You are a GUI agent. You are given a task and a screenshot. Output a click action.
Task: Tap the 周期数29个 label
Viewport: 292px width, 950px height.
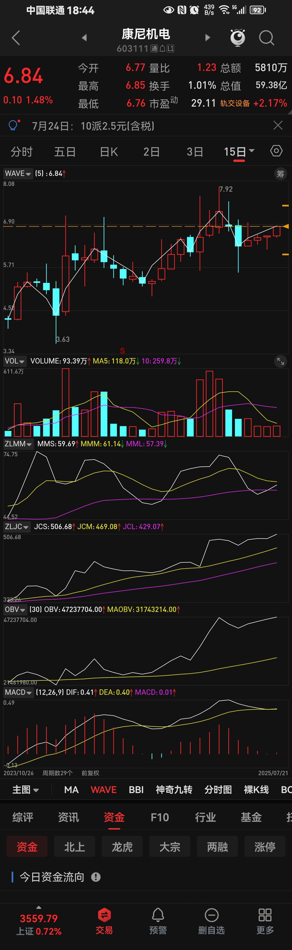pyautogui.click(x=57, y=773)
